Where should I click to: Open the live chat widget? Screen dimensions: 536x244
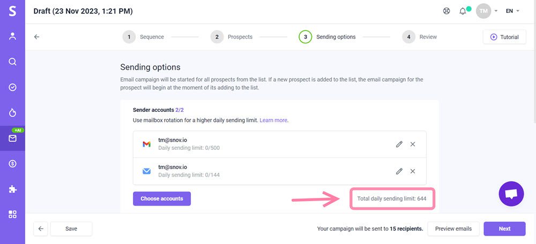[511, 194]
